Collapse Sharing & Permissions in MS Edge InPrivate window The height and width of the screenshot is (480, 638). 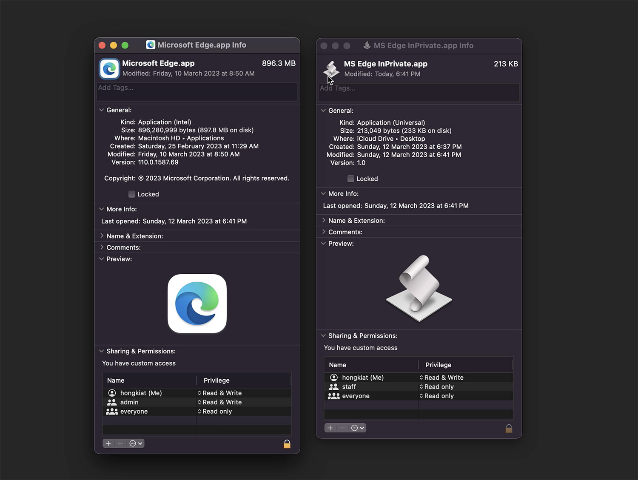click(323, 336)
